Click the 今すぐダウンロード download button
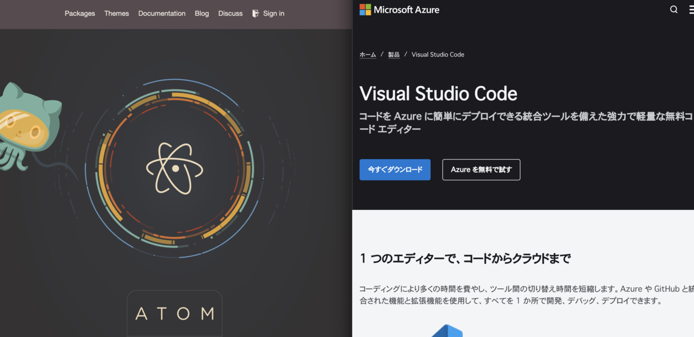This screenshot has width=694, height=337. pos(395,169)
